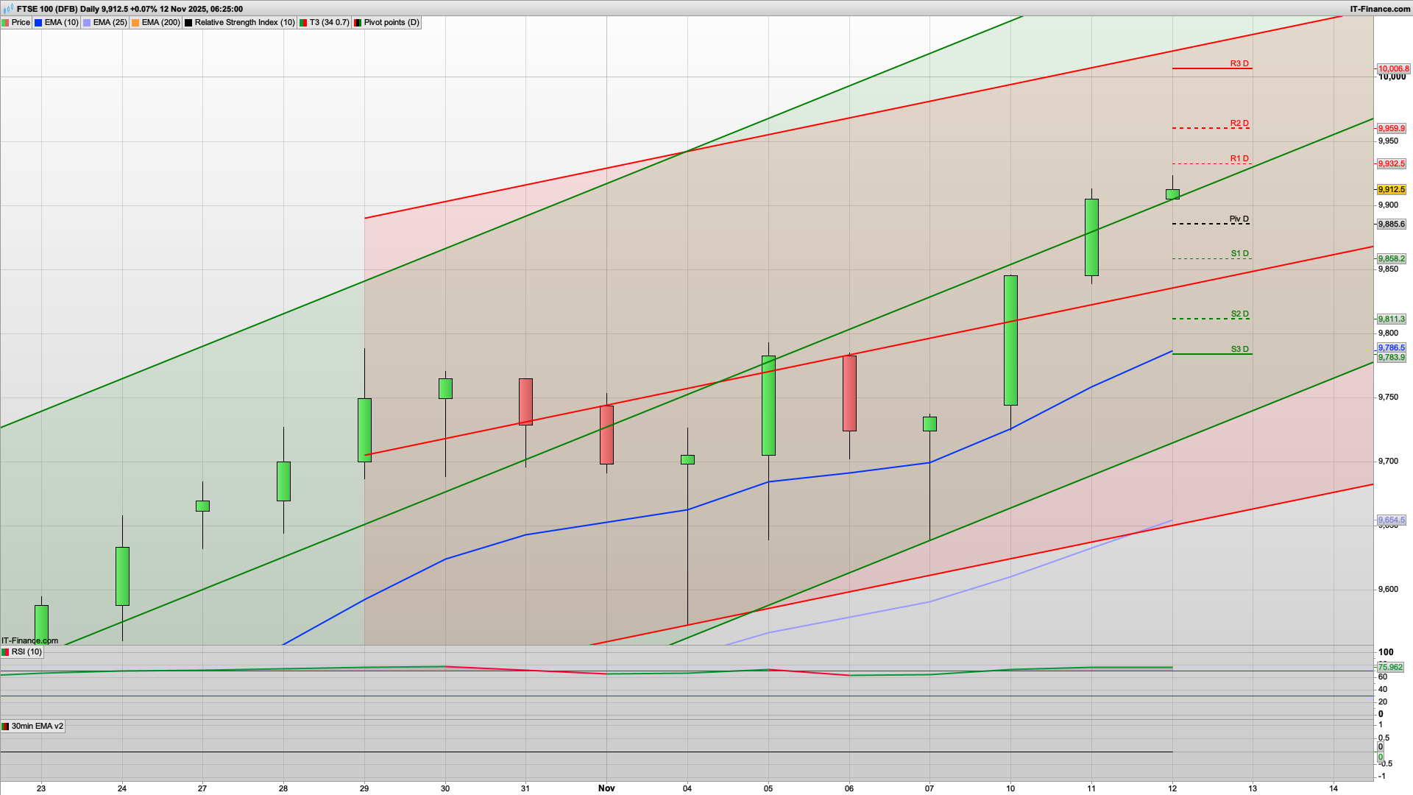Click the RSI (10) icon in the lower panel
This screenshot has width=1413, height=795.
pos(5,652)
